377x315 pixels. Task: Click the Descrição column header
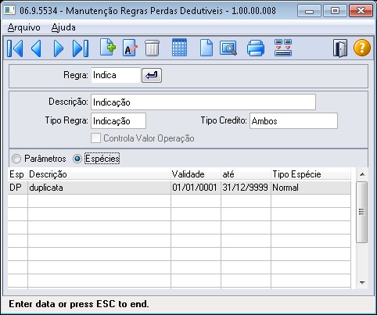(99, 174)
